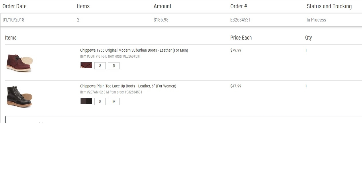Click the Status and Tracking header
The image size is (362, 170).
[329, 6]
